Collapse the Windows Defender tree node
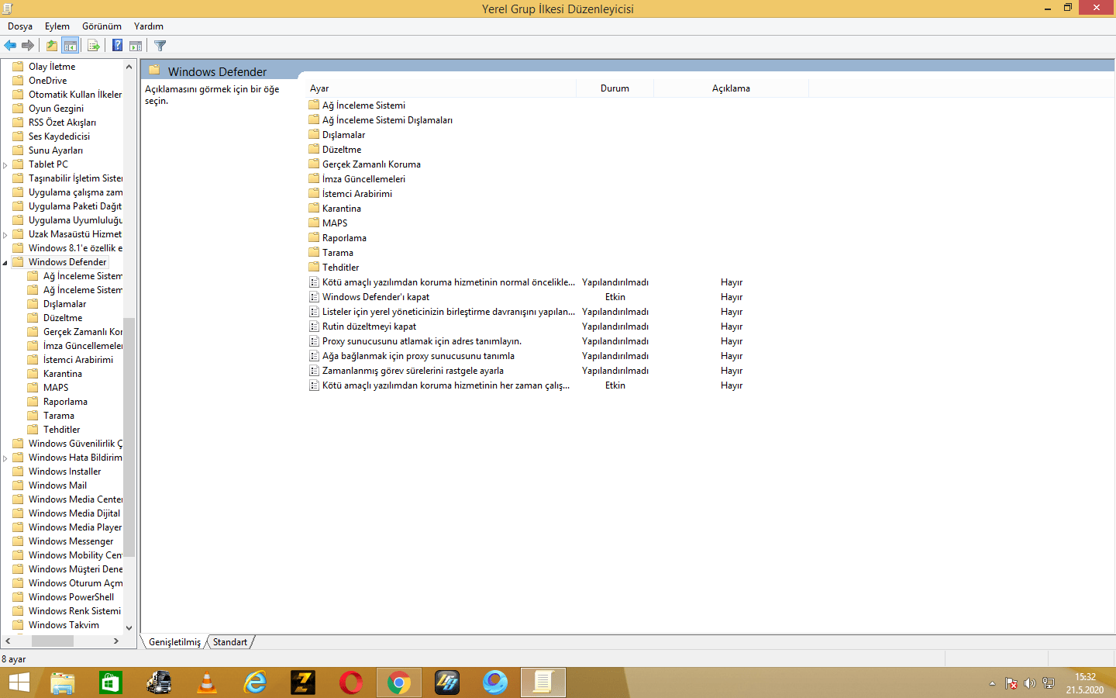 (x=5, y=263)
